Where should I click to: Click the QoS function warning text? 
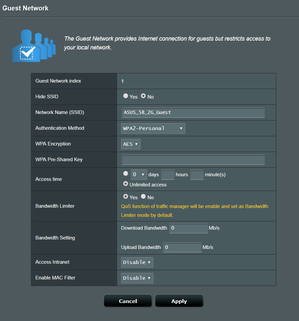194,211
